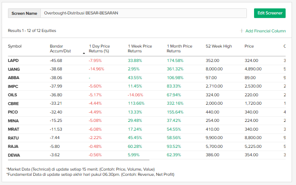Open the CBRE stock symbol

coord(13,103)
